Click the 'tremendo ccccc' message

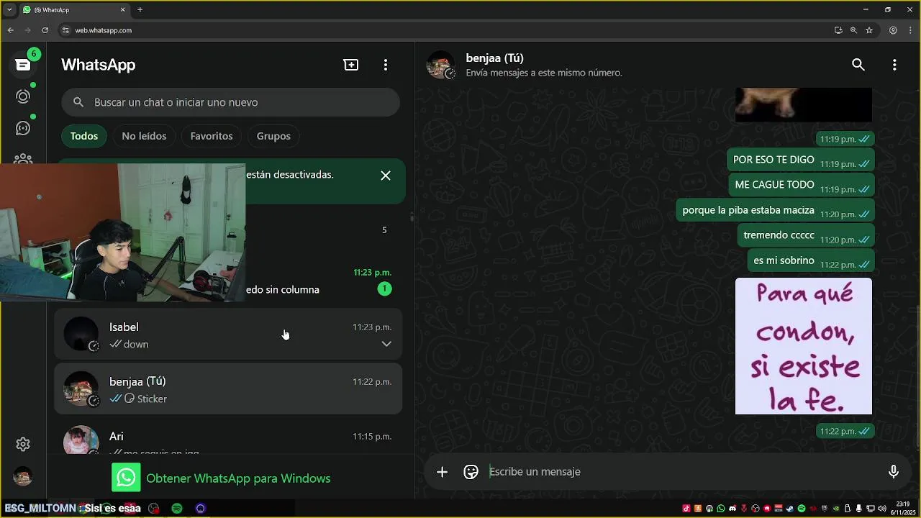tap(806, 236)
